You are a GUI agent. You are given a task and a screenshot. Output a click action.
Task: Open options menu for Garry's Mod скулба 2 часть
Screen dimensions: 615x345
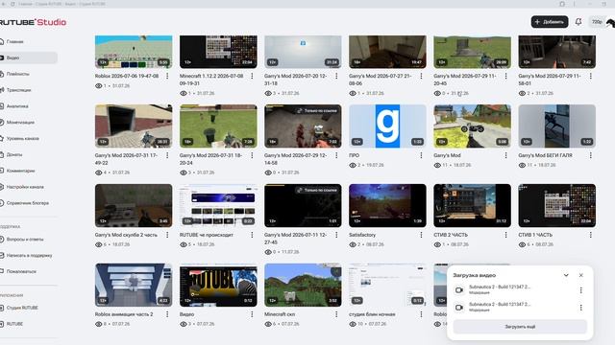[167, 235]
